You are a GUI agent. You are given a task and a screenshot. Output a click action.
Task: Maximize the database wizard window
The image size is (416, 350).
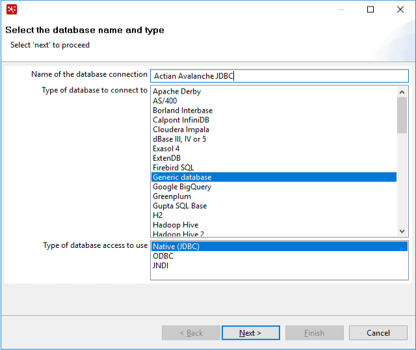coord(370,10)
